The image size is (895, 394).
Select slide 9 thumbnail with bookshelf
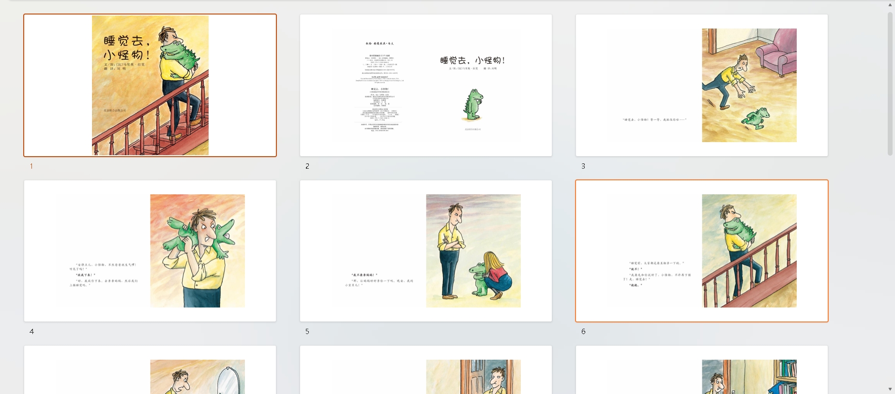point(702,370)
